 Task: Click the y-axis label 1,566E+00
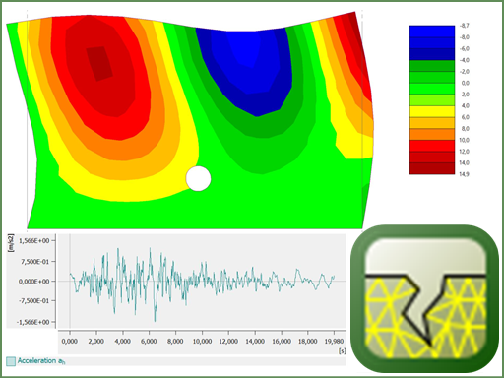click(x=34, y=241)
